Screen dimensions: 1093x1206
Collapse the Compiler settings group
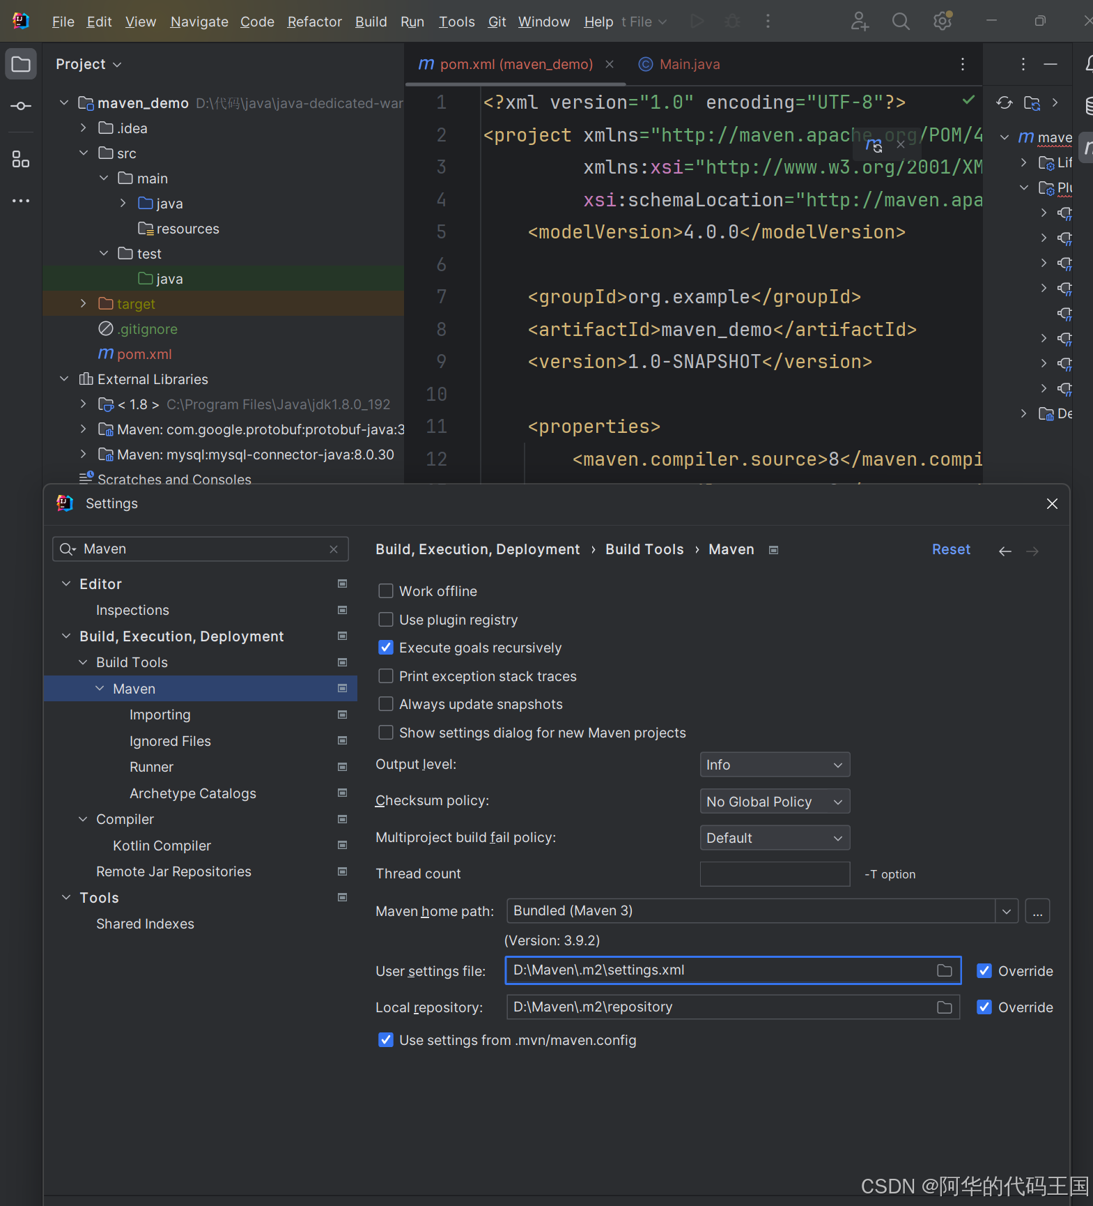[83, 819]
